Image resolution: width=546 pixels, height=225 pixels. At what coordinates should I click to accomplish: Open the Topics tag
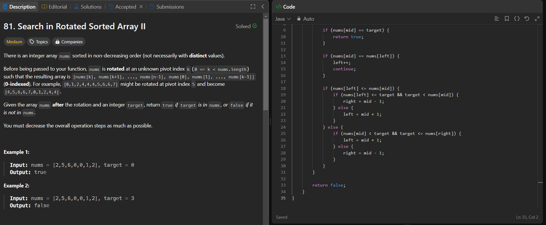[x=39, y=42]
